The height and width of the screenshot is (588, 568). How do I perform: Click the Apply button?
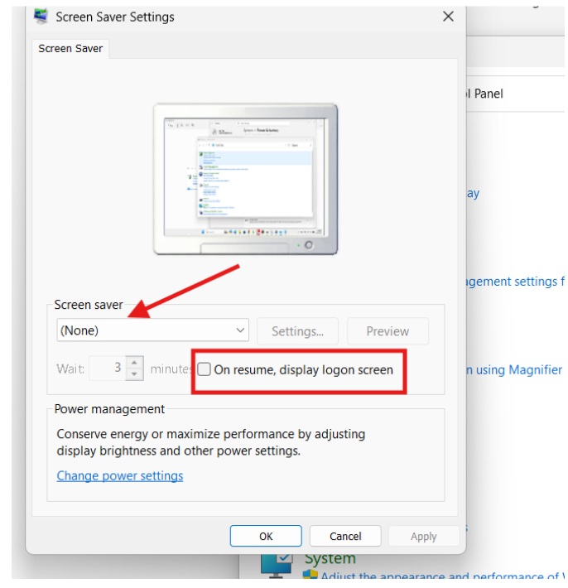(x=424, y=537)
